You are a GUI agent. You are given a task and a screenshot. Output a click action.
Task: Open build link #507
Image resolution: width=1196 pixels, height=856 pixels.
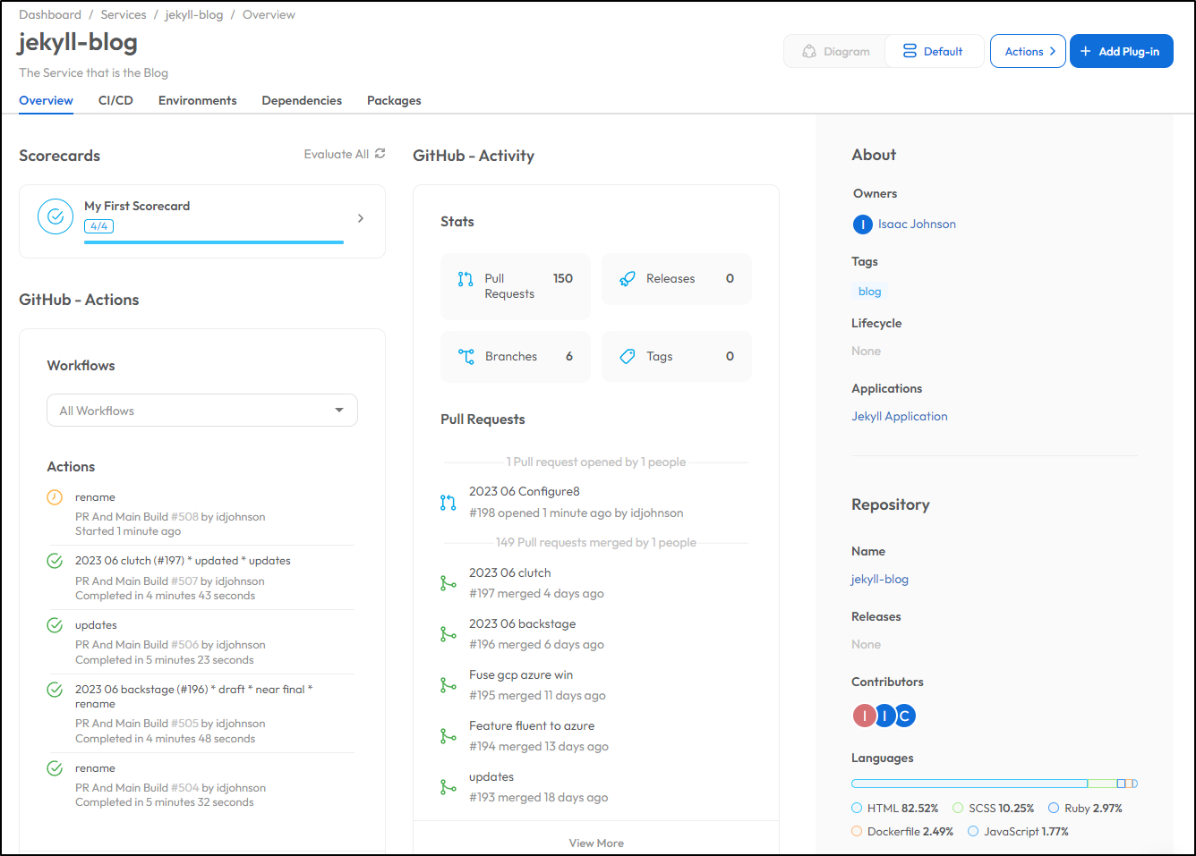click(184, 581)
